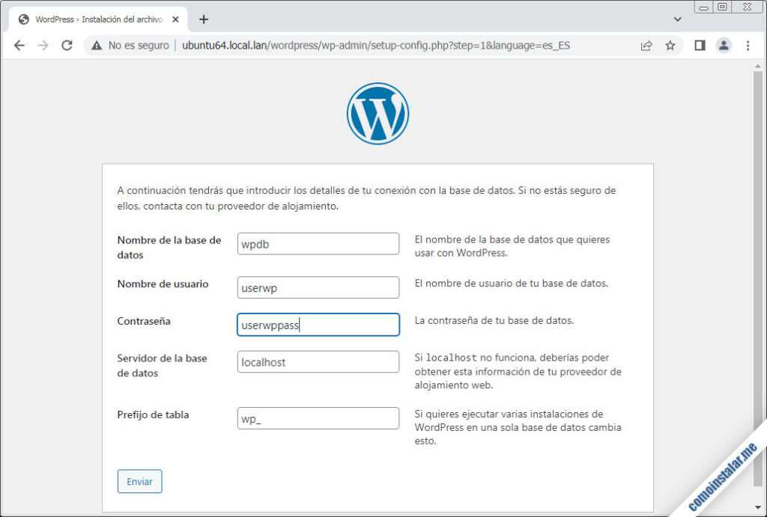The image size is (767, 517).
Task: Close the WordPress tab
Action: (175, 19)
